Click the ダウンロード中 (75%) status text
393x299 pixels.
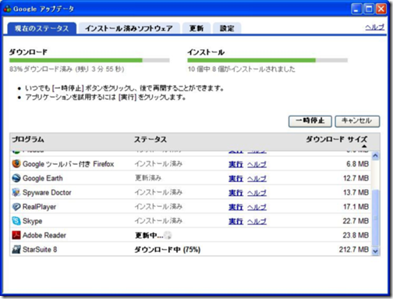point(168,250)
